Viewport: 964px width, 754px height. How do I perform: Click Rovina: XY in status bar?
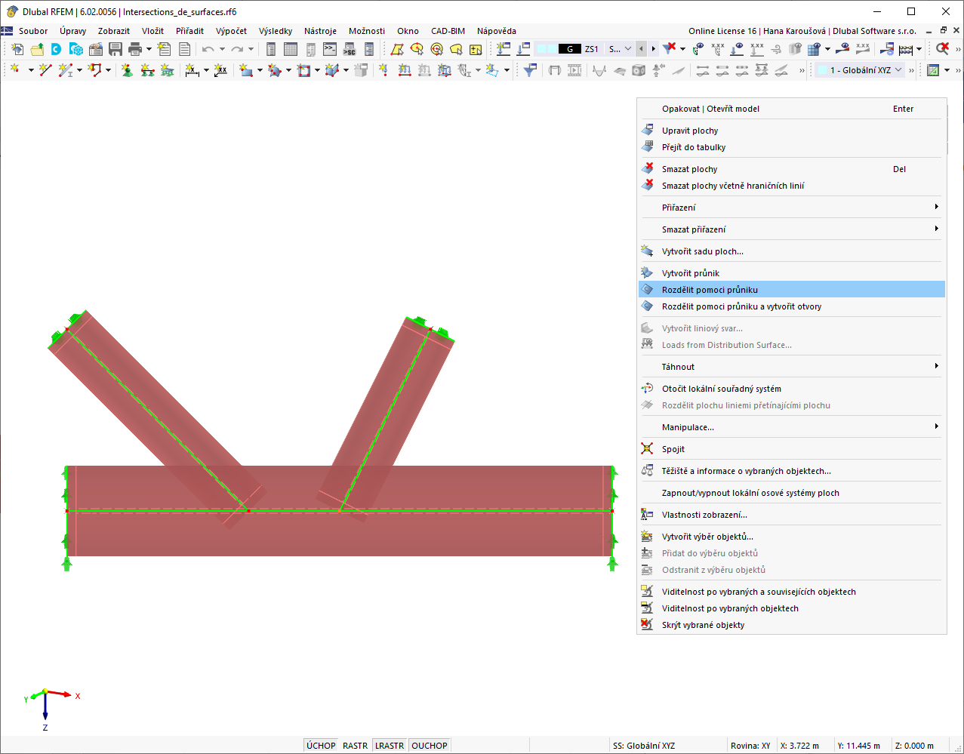tap(750, 746)
